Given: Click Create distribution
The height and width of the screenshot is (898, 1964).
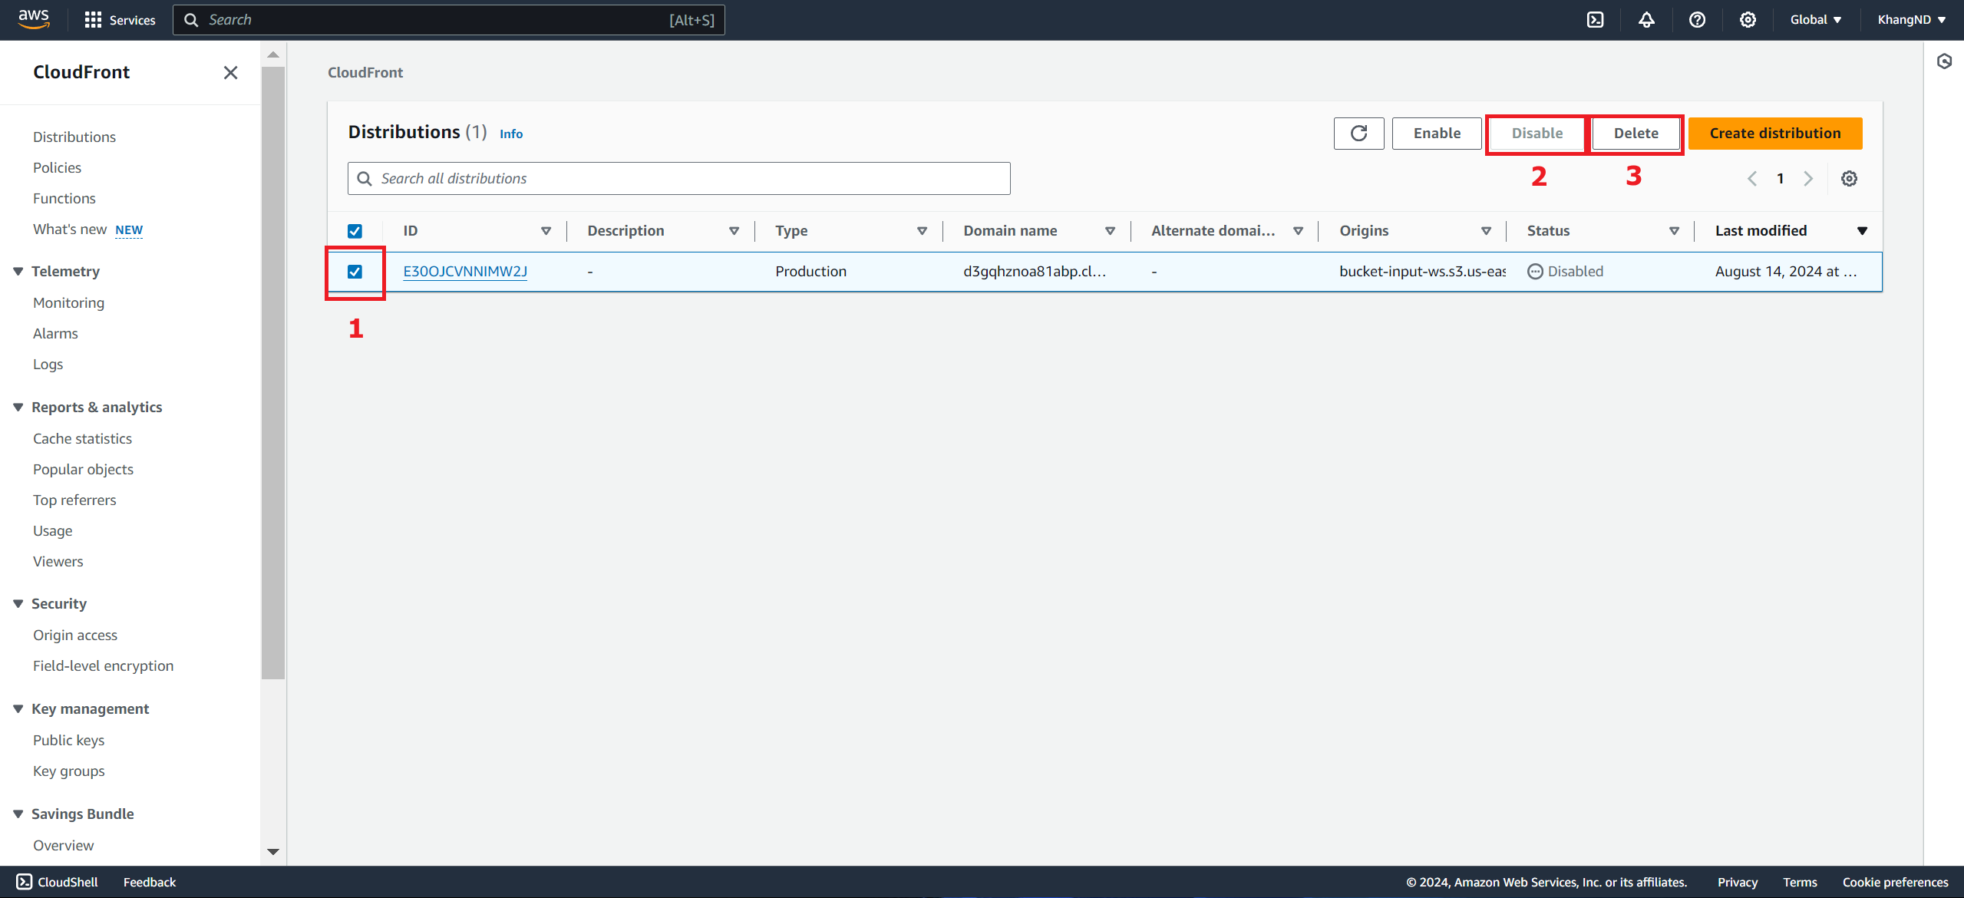Looking at the screenshot, I should (1774, 134).
